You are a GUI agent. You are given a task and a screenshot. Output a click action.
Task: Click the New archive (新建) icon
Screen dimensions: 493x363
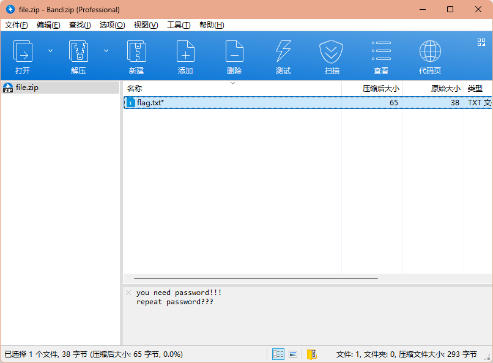[x=136, y=52]
